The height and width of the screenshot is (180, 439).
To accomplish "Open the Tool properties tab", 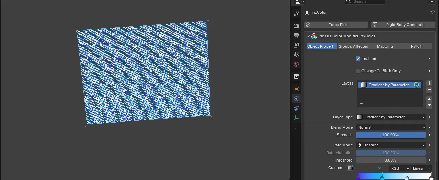I will tap(296, 14).
